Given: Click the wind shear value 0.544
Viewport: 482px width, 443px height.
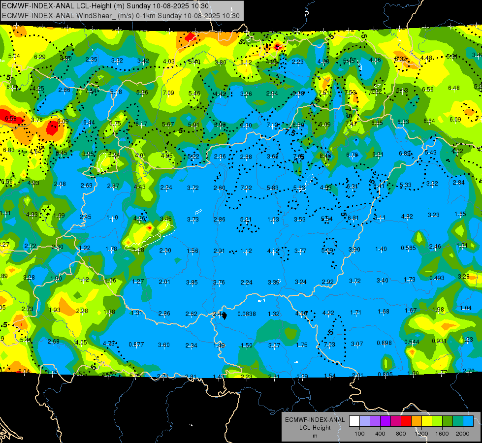Looking at the screenshot, I should click(x=412, y=342).
